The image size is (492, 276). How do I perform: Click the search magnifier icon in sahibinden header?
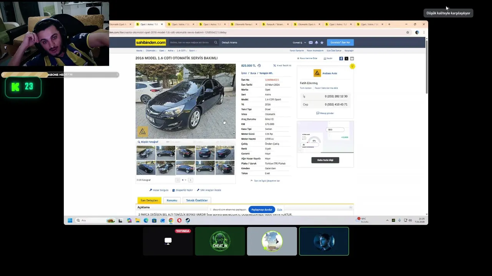[216, 43]
